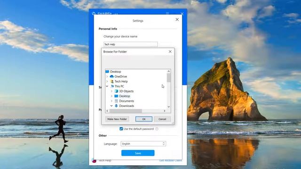The image size is (301, 169).
Task: Click the vertical scrollbar up arrow in tree
Action: (168, 71)
